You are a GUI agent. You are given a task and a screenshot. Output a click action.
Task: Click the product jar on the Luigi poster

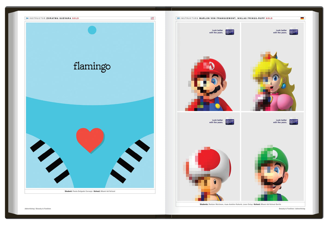click(x=294, y=121)
